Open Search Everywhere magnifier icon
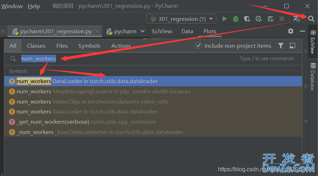The height and width of the screenshot is (176, 318). point(311,19)
